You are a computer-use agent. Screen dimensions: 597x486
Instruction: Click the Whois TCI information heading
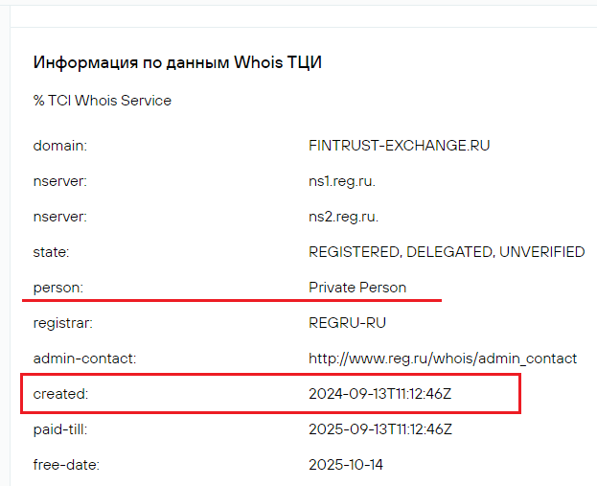[177, 62]
